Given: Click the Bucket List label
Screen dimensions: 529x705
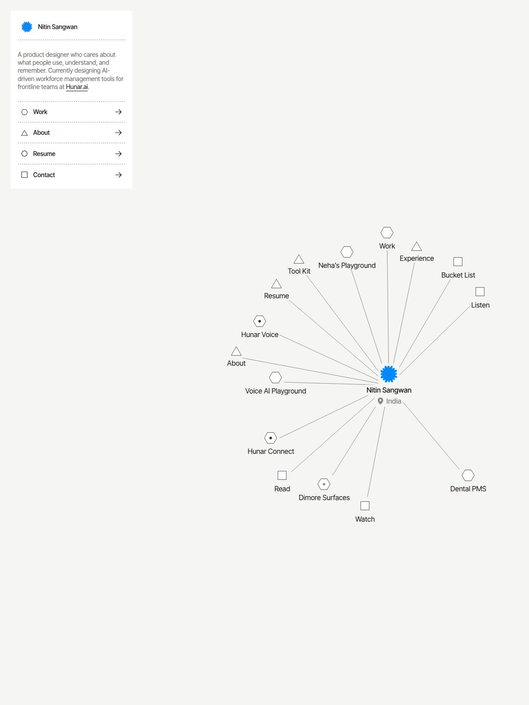Looking at the screenshot, I should 458,275.
